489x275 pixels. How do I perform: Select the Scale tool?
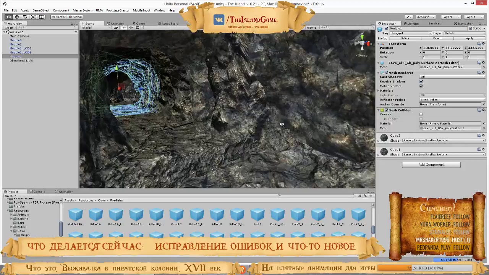coord(33,17)
